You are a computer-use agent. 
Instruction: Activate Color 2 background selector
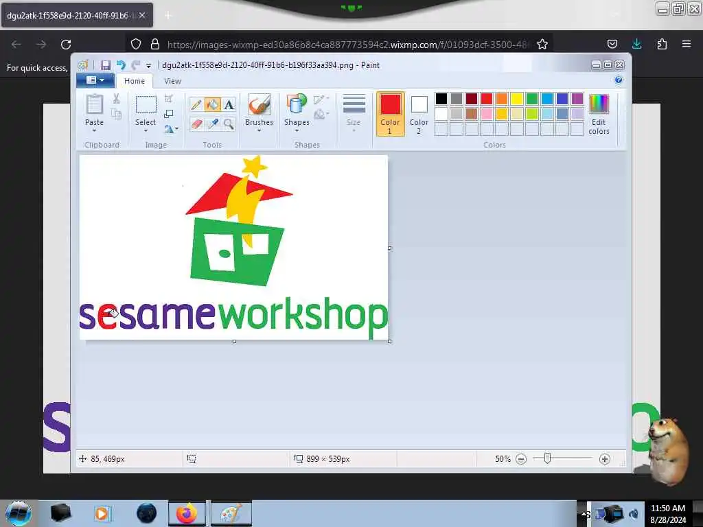(x=419, y=114)
